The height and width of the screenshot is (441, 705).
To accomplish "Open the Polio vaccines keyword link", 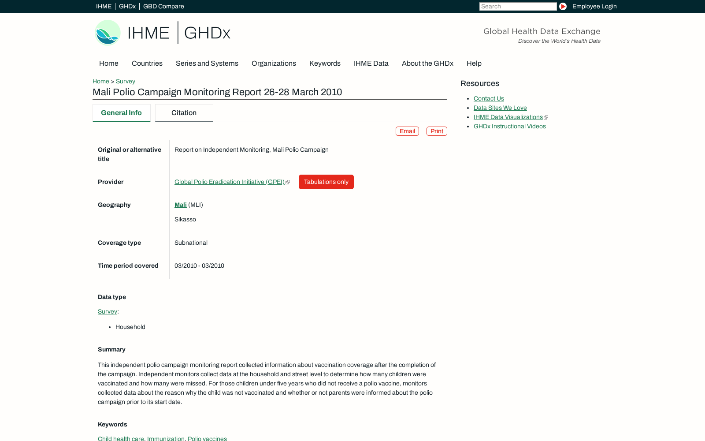I will coord(207,438).
